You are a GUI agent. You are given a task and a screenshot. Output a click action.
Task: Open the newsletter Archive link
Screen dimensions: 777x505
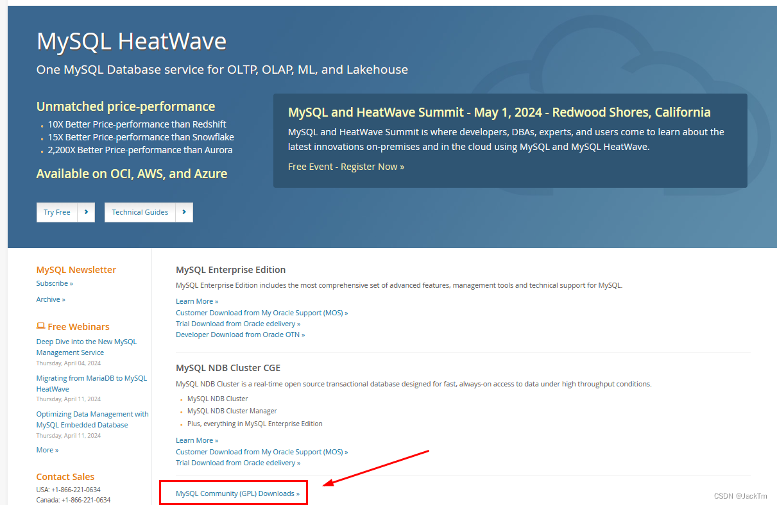click(51, 299)
